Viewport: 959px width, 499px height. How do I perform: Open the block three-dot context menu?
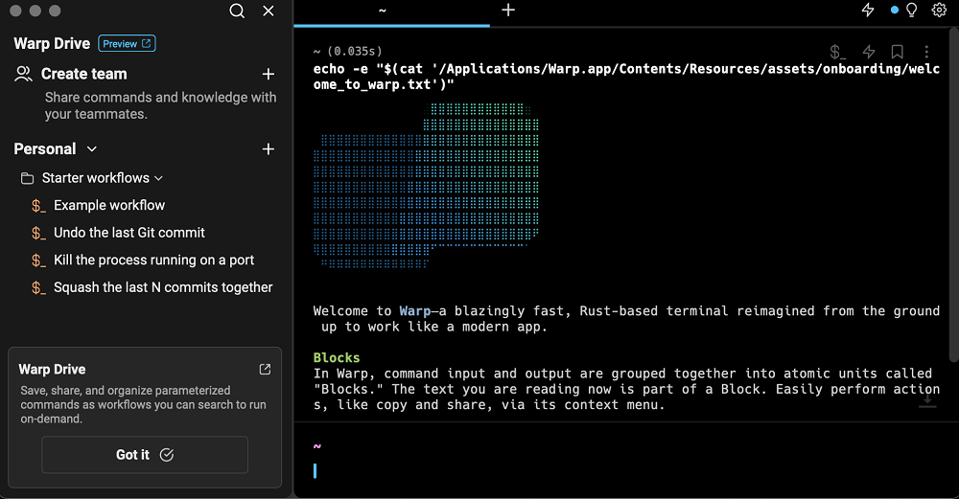pos(926,52)
